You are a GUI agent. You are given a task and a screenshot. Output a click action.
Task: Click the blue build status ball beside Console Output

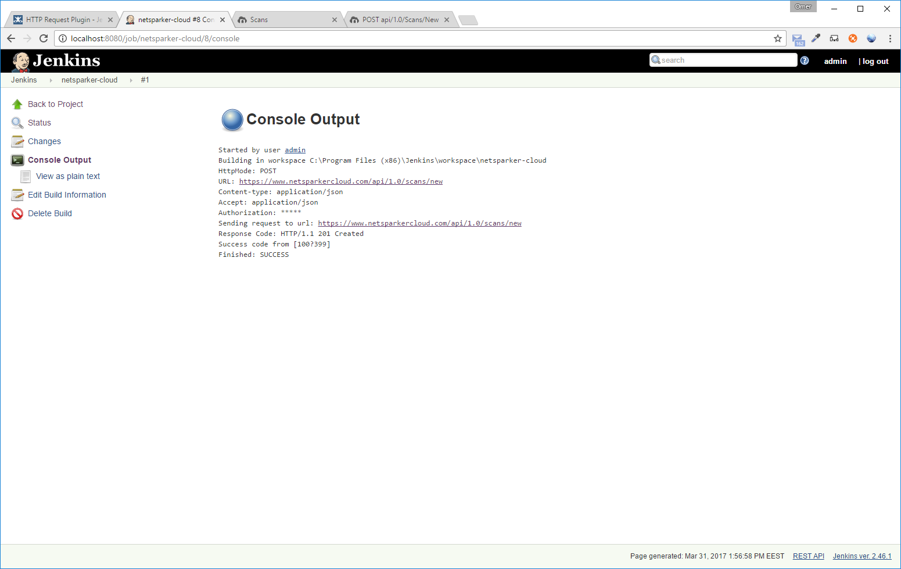(x=232, y=120)
